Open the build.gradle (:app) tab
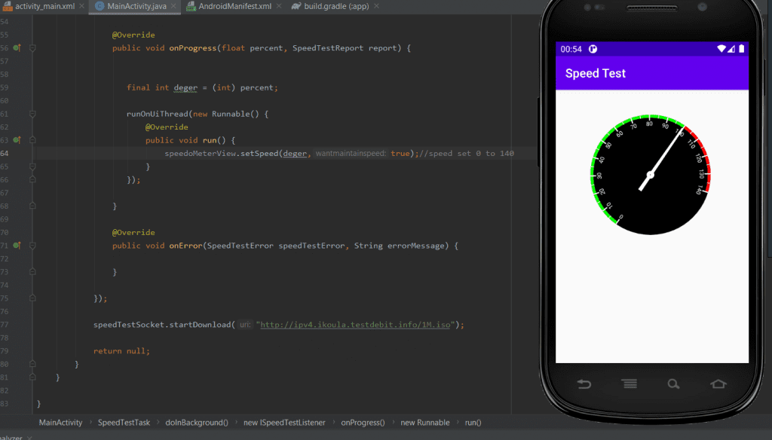Image resolution: width=772 pixels, height=440 pixels. point(332,6)
